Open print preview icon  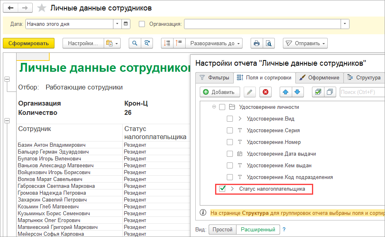point(269,43)
